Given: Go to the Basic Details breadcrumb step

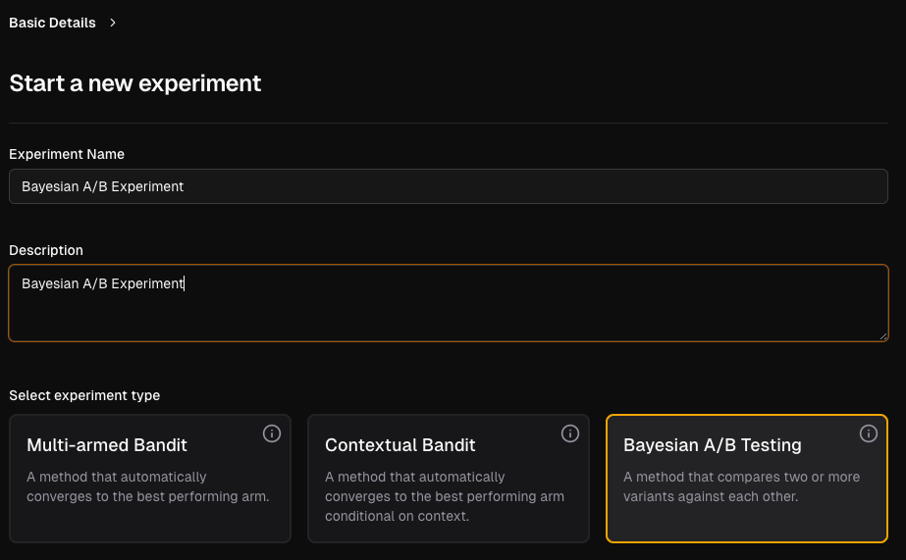Looking at the screenshot, I should (52, 23).
